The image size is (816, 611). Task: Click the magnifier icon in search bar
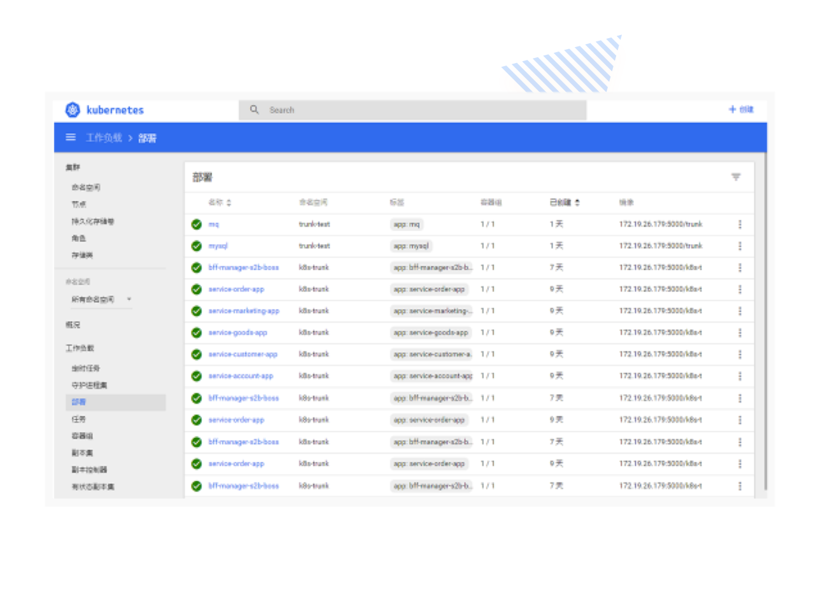coord(255,110)
